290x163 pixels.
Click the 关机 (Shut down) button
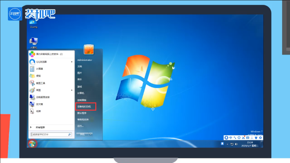[82, 134]
